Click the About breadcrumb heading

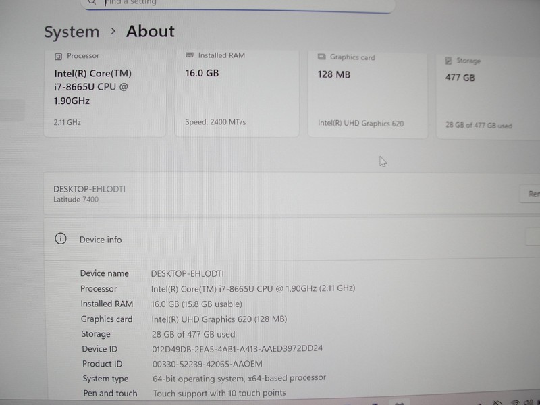[x=150, y=31]
